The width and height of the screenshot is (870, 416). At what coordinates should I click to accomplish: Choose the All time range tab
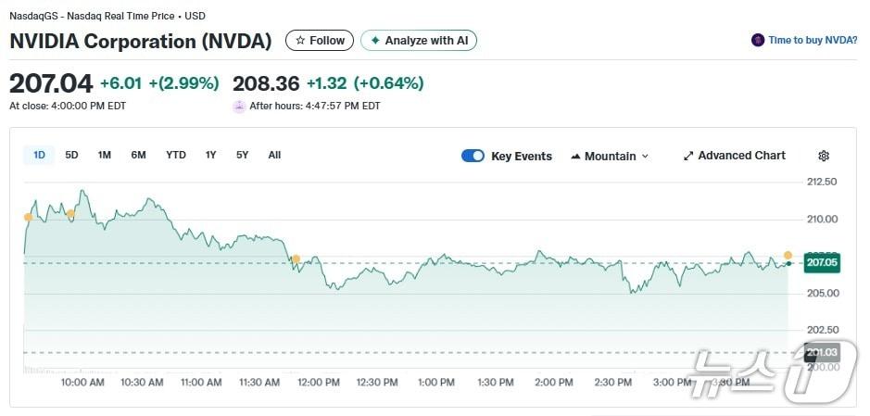(274, 155)
